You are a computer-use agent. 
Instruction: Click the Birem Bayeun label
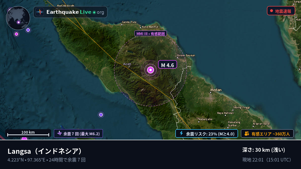tap(186, 55)
